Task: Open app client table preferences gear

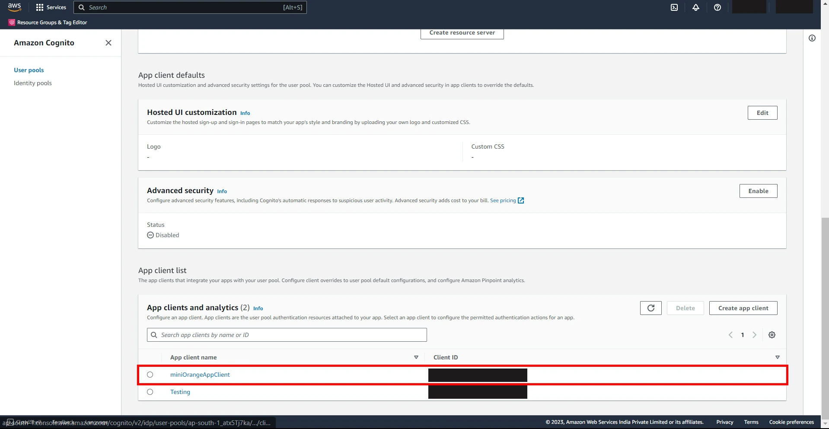Action: (772, 335)
